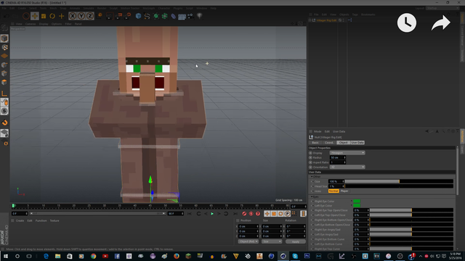This screenshot has height=261, width=465.
Task: Click the Floor/environment grid icon
Action: (182, 16)
